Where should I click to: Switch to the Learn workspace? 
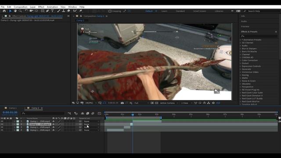point(164,11)
